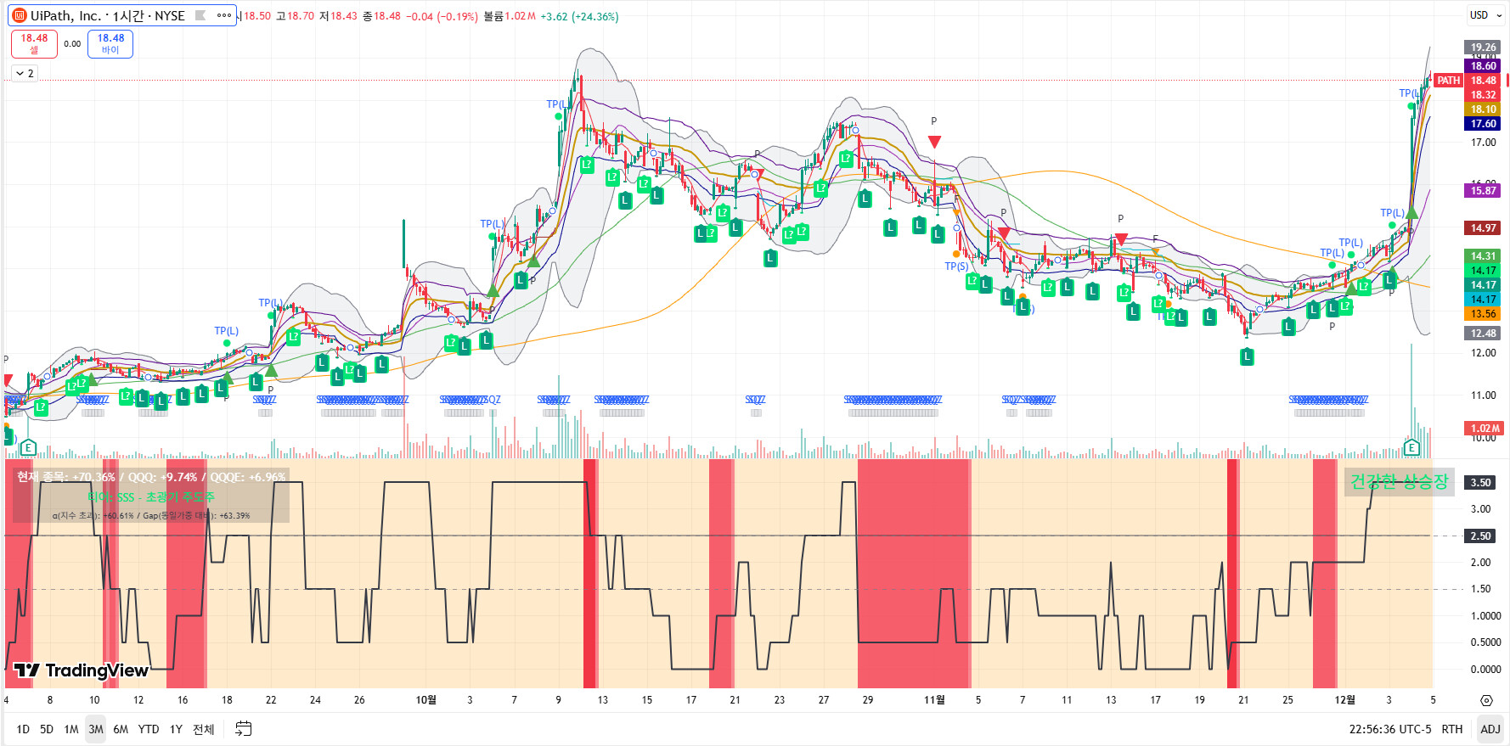Select the YTD time range
This screenshot has width=1510, height=746.
[149, 729]
